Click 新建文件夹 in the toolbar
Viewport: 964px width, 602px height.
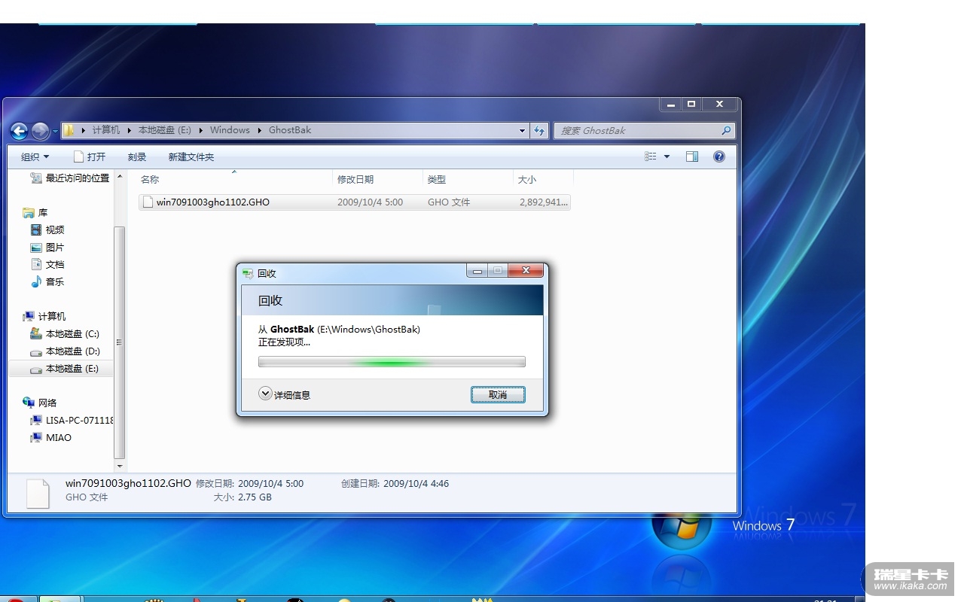tap(191, 157)
